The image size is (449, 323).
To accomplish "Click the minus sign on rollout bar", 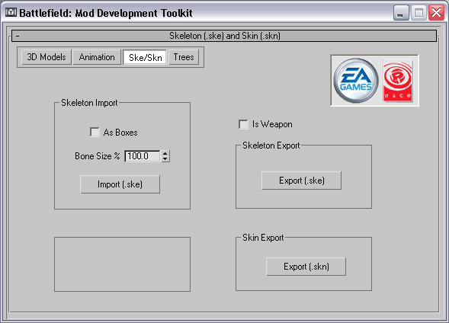I will click(18, 36).
